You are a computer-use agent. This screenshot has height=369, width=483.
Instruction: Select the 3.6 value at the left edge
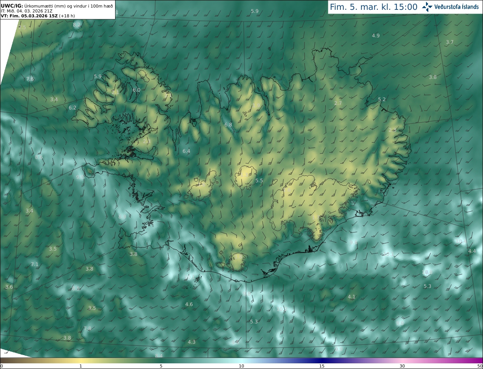click(9, 287)
